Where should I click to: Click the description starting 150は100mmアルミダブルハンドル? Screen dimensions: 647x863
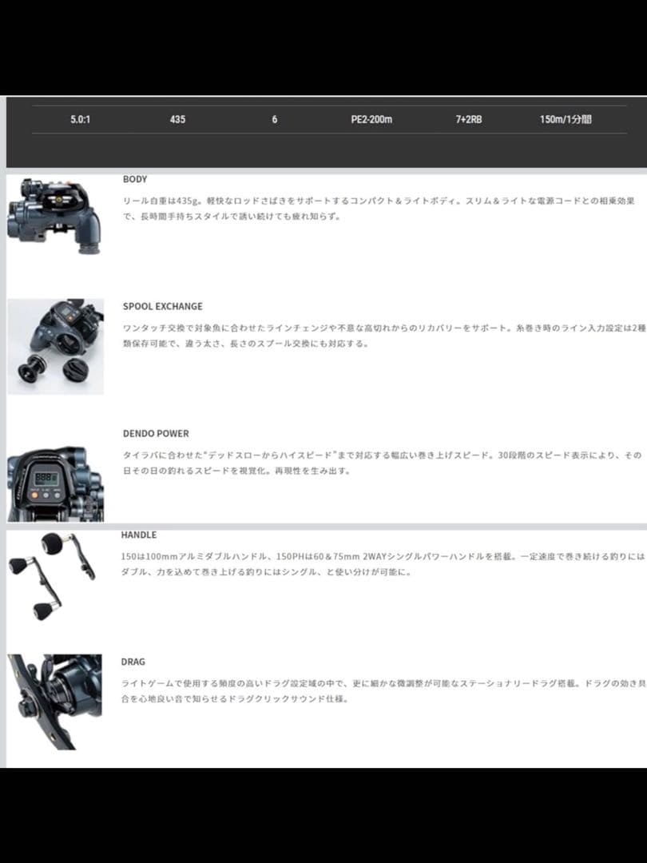click(x=383, y=564)
